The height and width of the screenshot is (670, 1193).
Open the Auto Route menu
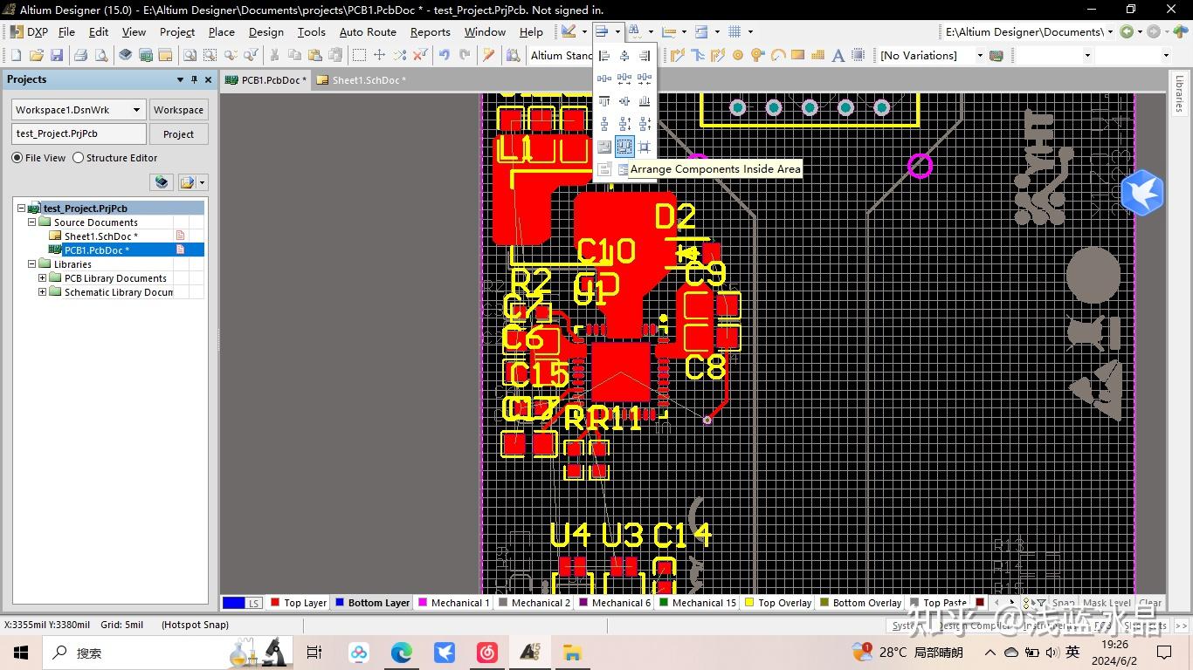coord(368,32)
